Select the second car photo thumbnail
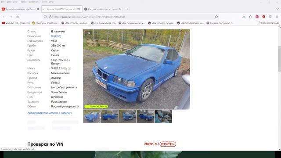The height and width of the screenshot is (158, 281). pos(110,116)
